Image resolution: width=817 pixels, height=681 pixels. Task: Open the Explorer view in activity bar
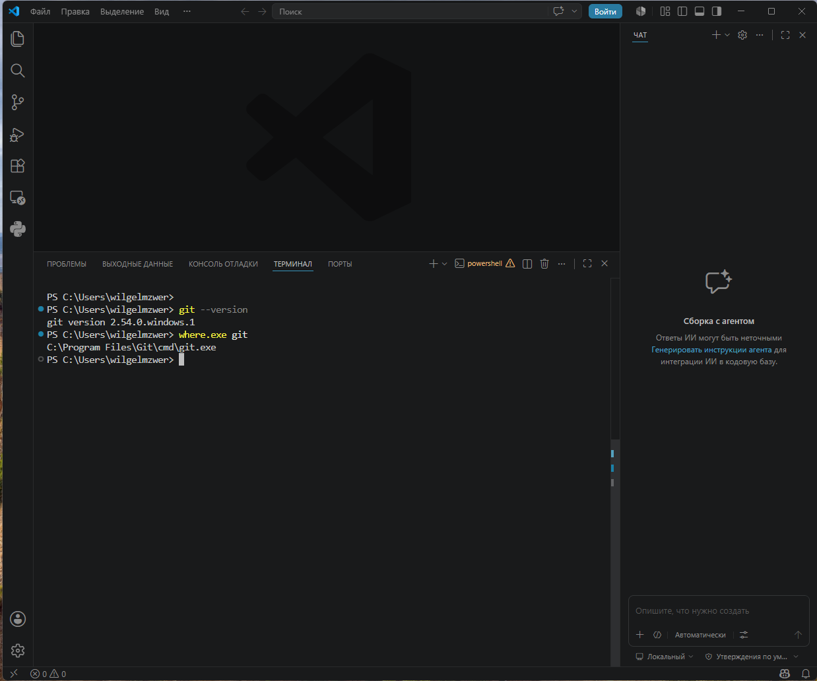pyautogui.click(x=18, y=39)
